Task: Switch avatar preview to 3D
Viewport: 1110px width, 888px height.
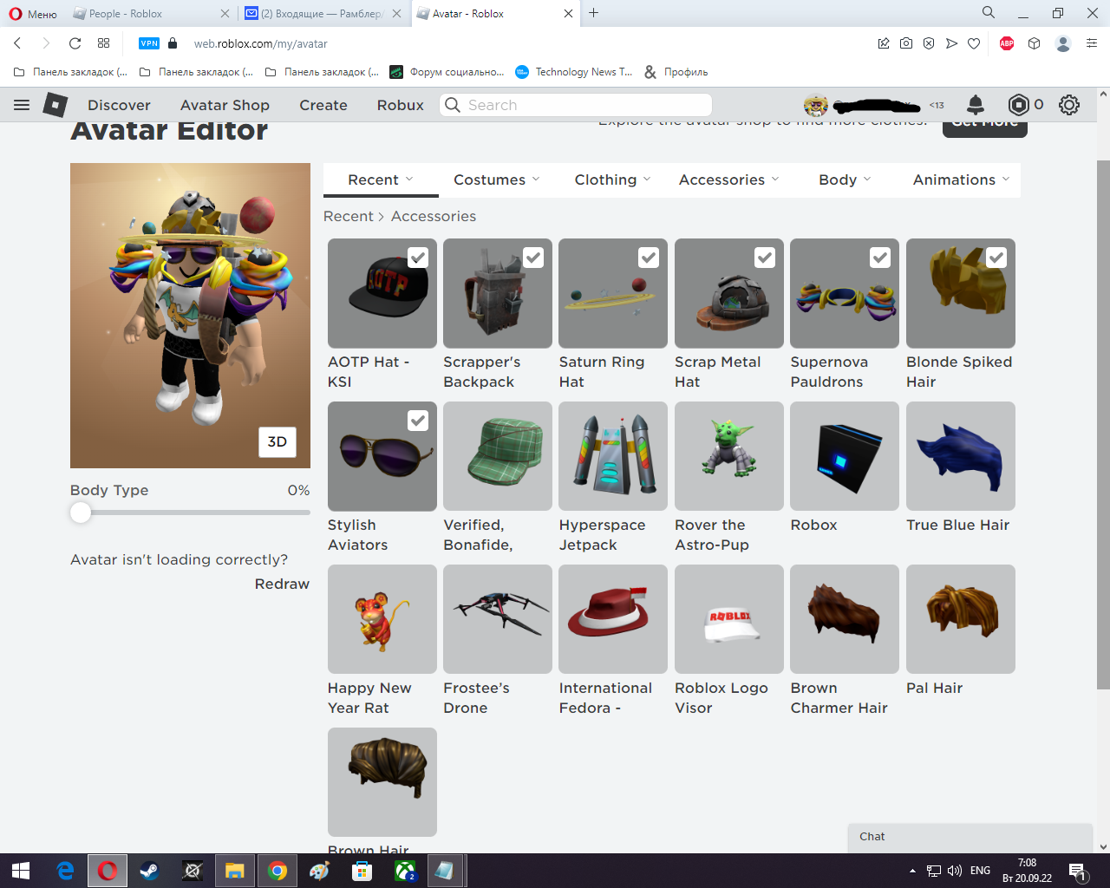Action: pyautogui.click(x=277, y=442)
